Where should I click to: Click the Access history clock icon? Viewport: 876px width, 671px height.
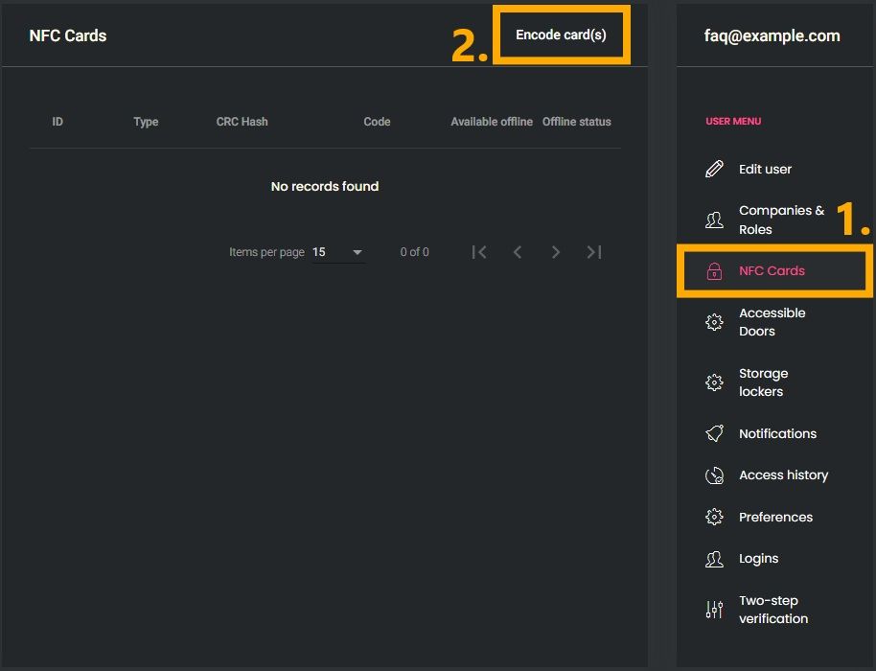(714, 475)
